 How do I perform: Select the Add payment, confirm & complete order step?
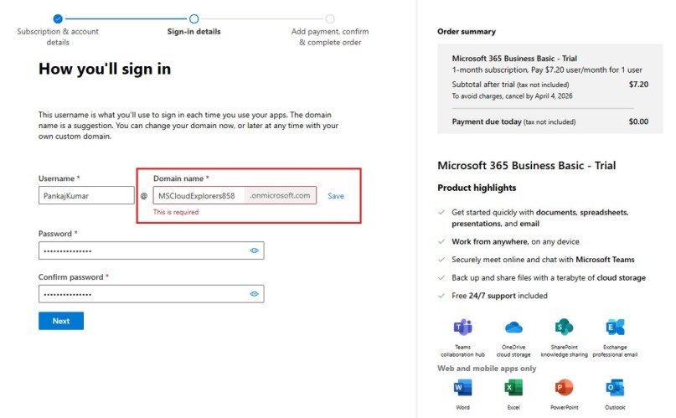coord(330,18)
